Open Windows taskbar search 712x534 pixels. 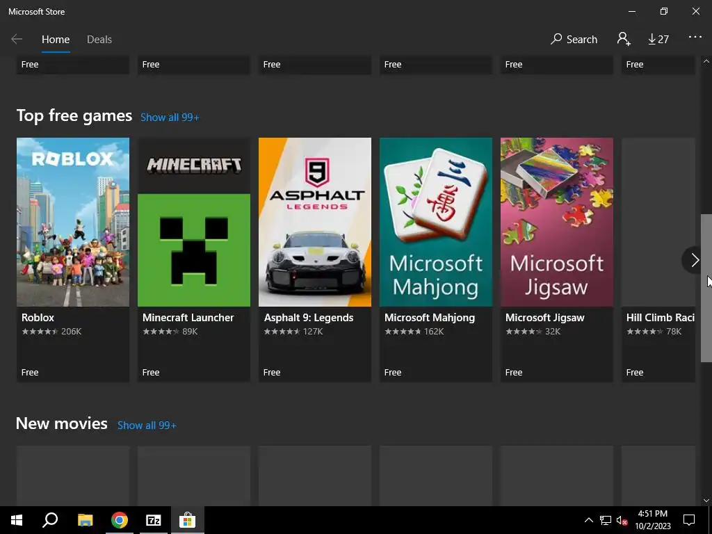(50, 520)
